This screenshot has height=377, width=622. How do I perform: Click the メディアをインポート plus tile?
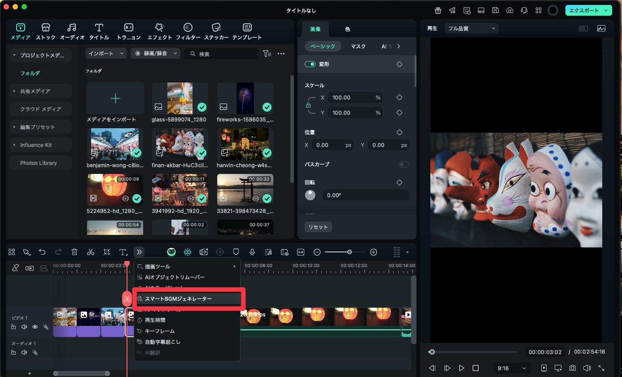(115, 98)
